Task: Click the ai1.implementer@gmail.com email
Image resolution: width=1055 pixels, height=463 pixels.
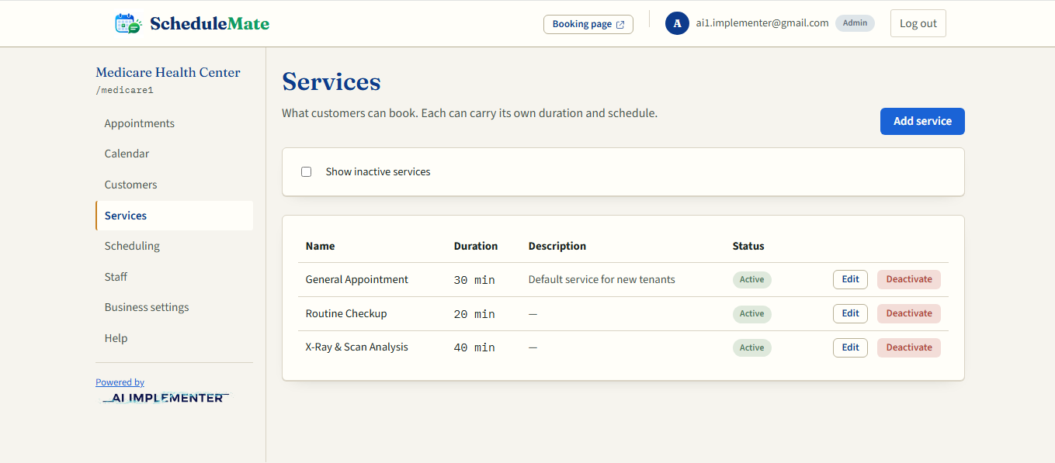Action: 762,23
